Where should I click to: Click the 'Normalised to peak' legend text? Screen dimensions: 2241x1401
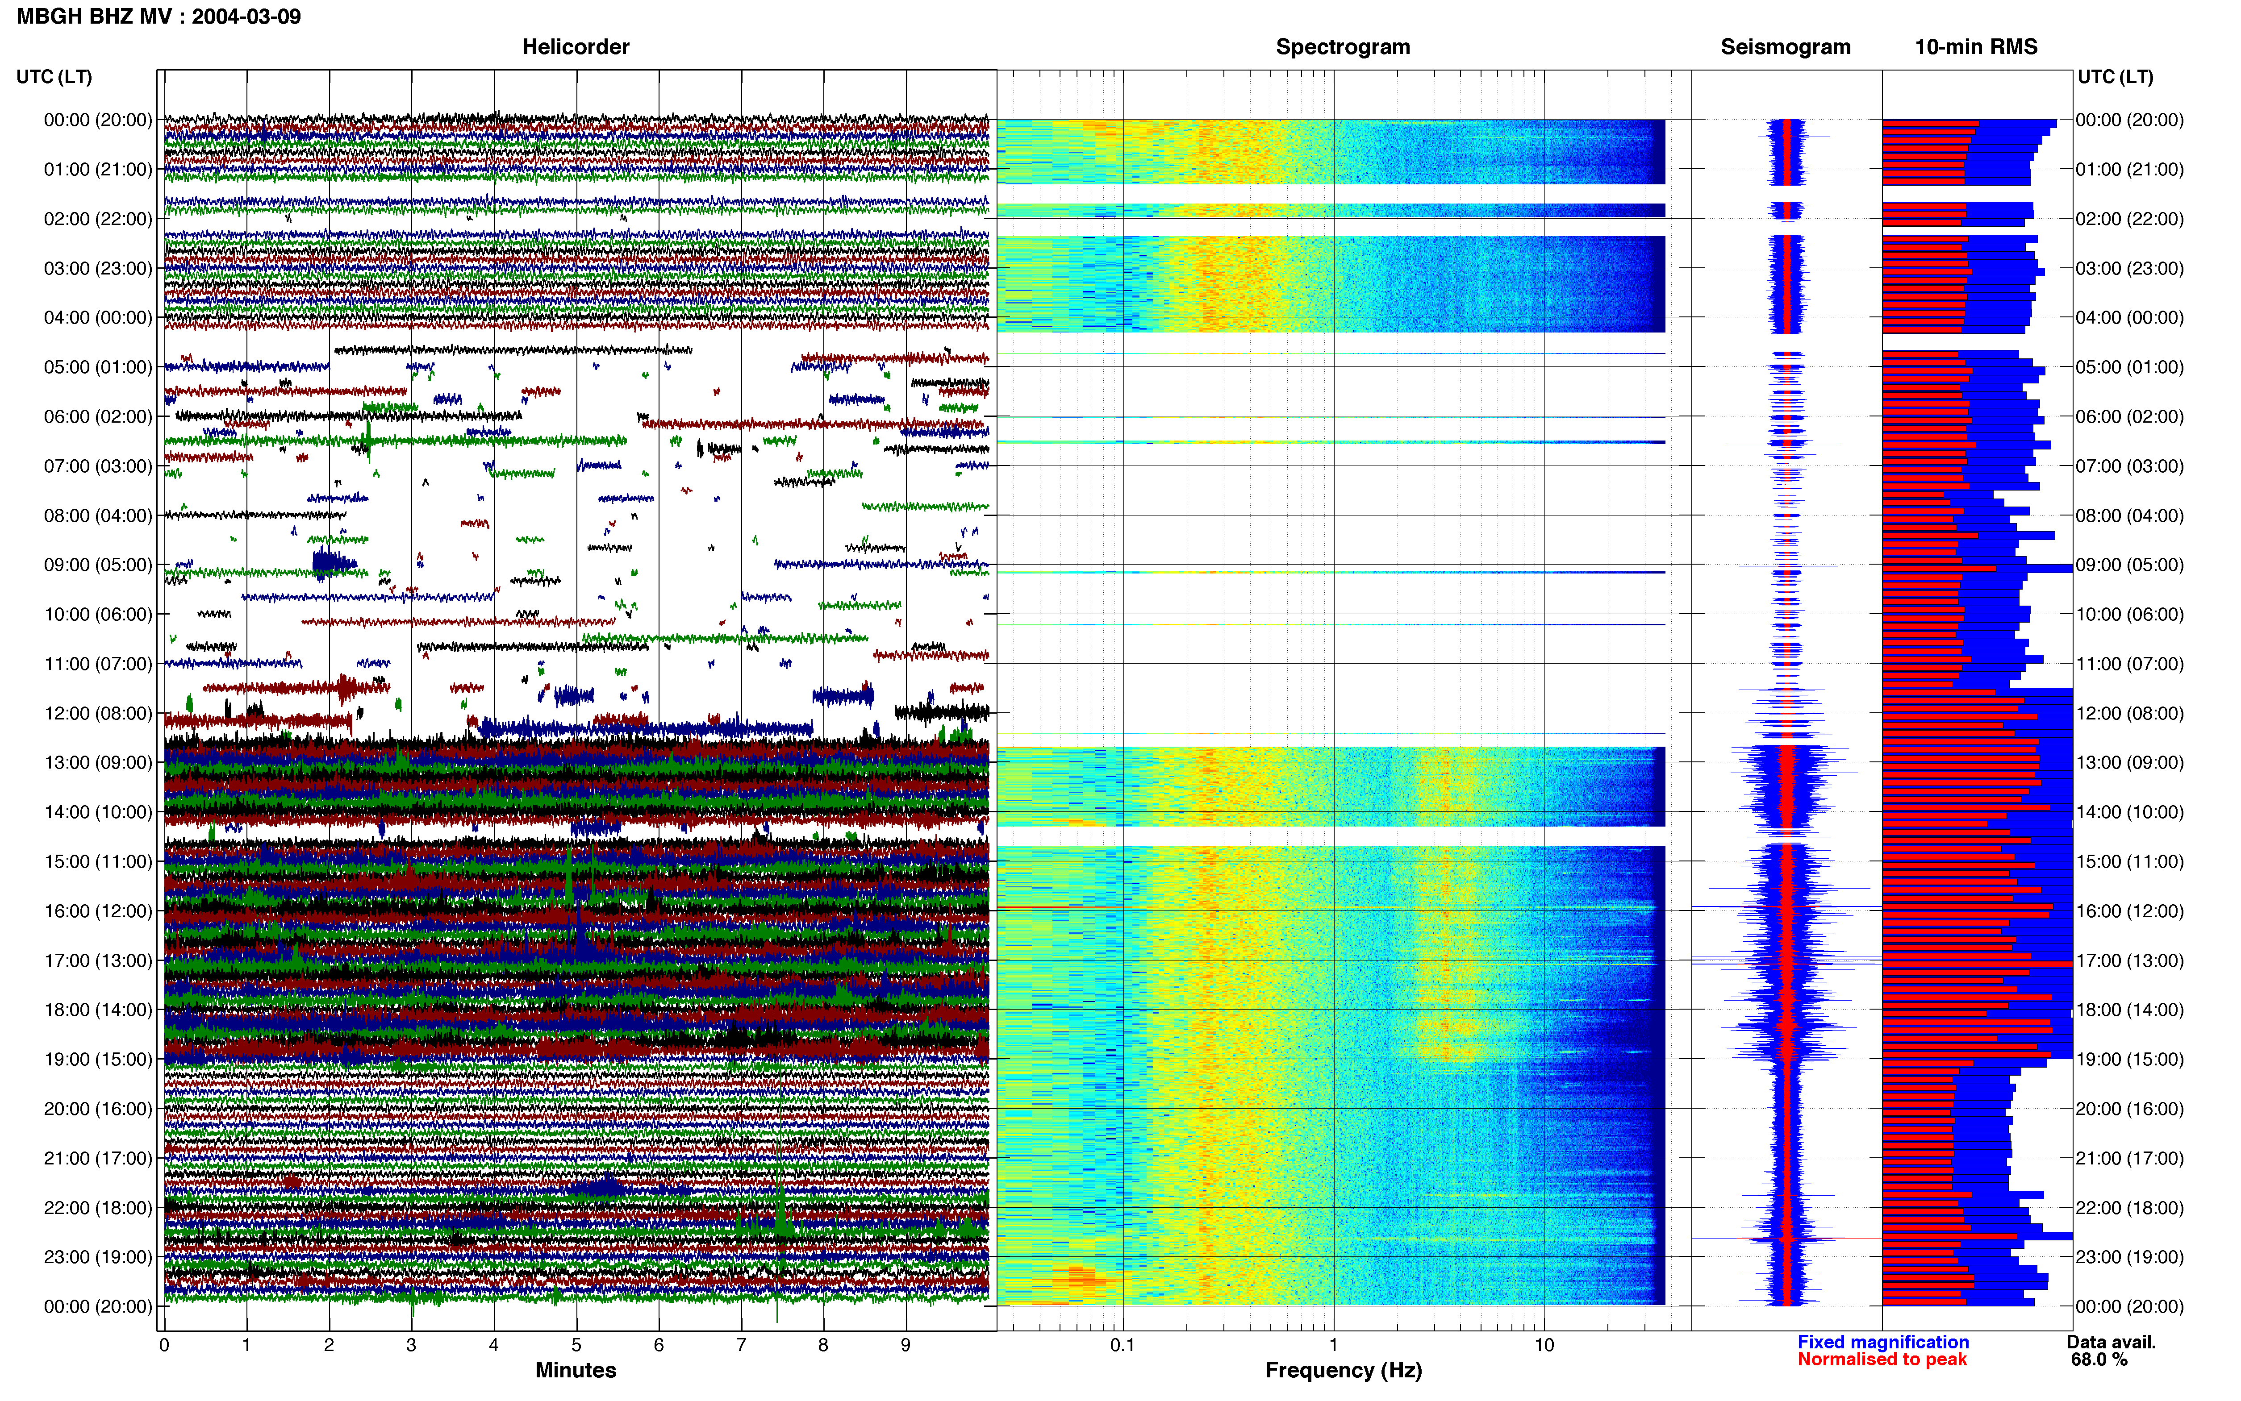pos(1882,1359)
